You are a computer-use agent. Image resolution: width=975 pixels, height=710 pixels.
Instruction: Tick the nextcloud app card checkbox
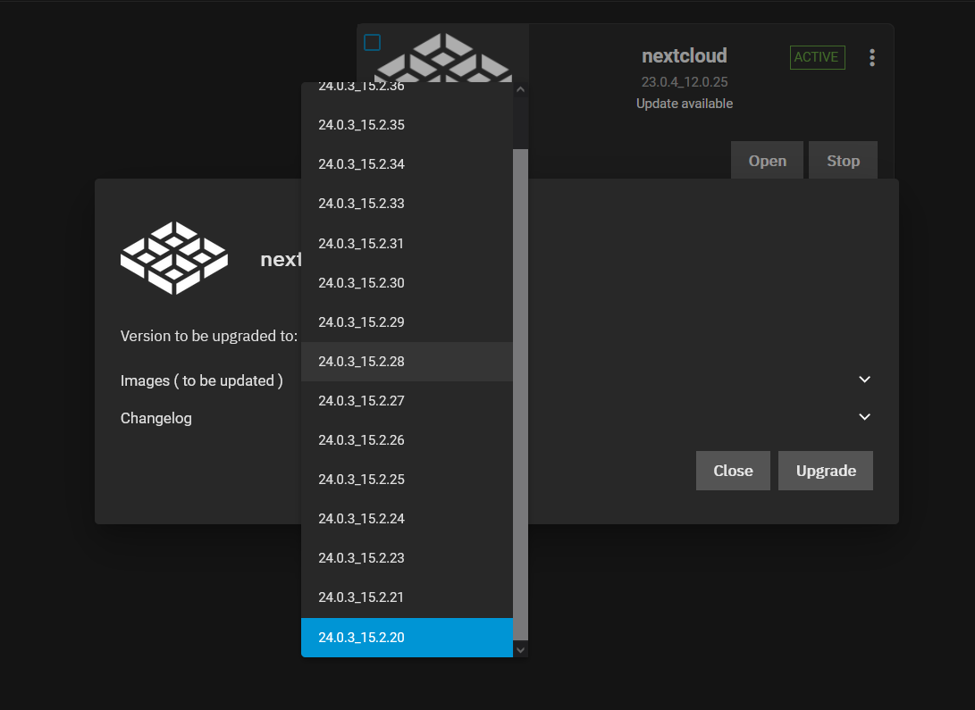coord(372,42)
